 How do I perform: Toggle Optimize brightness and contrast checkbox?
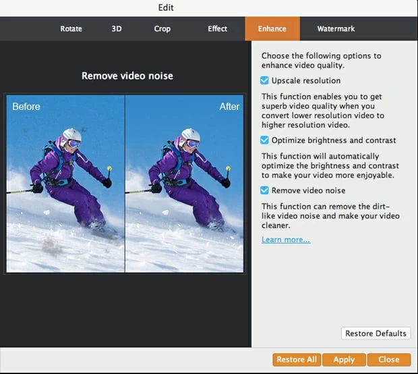click(x=265, y=140)
